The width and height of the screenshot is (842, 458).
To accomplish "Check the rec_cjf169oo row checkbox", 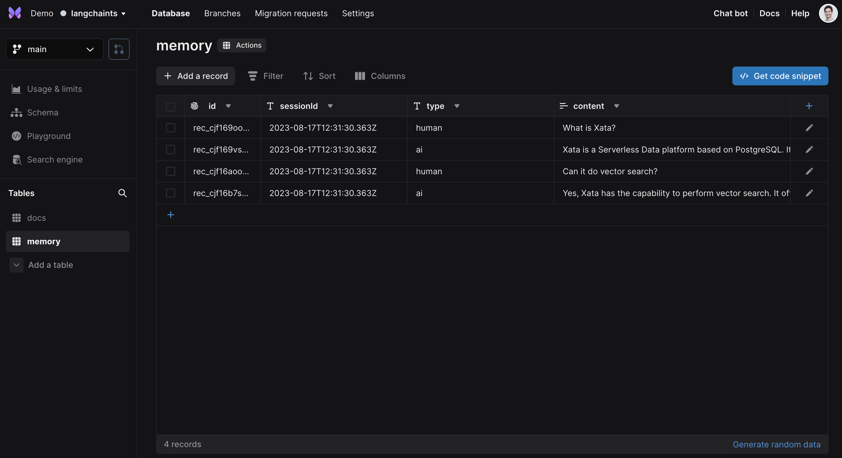I will click(x=171, y=128).
